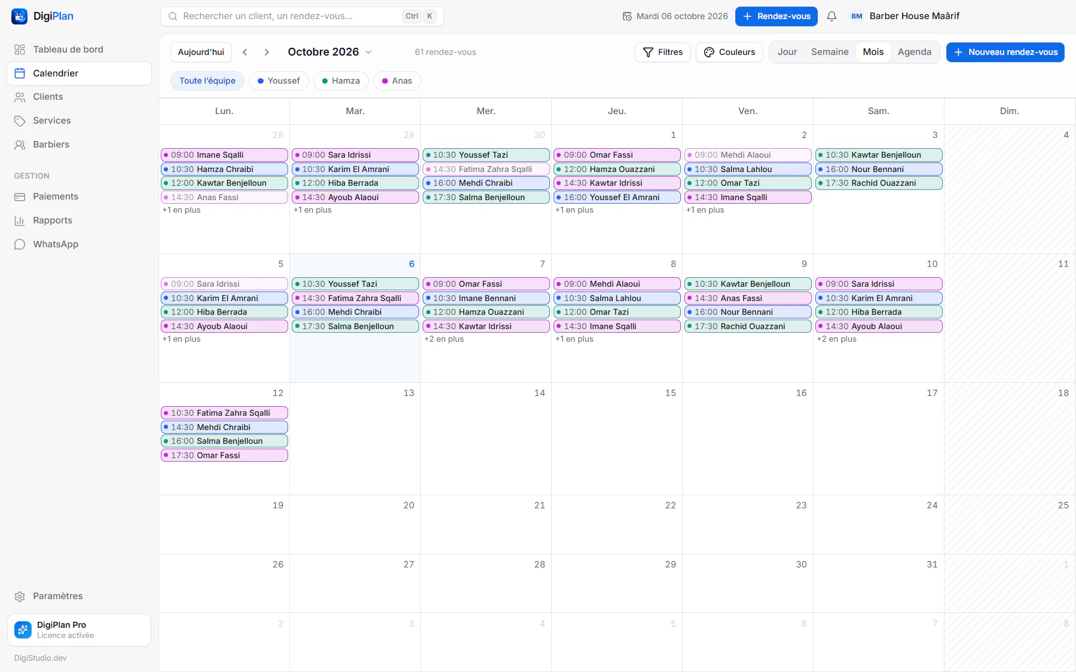Open Paiements in sidebar

[x=79, y=197]
